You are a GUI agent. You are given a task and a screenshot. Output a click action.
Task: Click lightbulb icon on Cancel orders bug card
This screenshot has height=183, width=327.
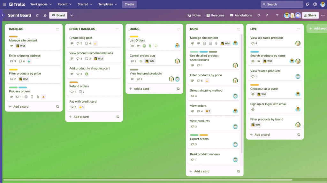pyautogui.click(x=141, y=61)
